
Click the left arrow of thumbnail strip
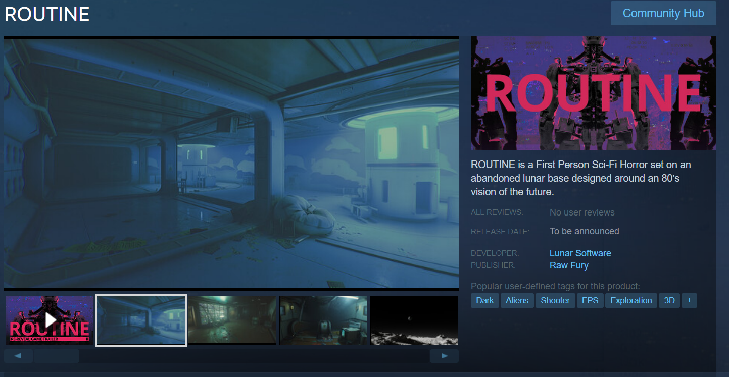pos(18,356)
